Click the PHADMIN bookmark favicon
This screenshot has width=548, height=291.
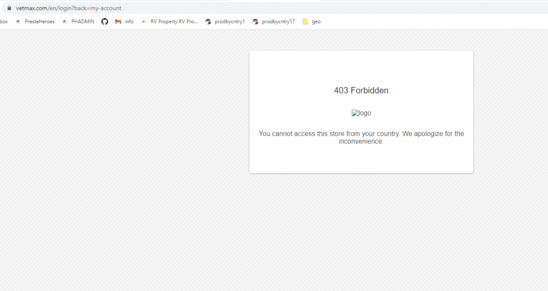65,22
